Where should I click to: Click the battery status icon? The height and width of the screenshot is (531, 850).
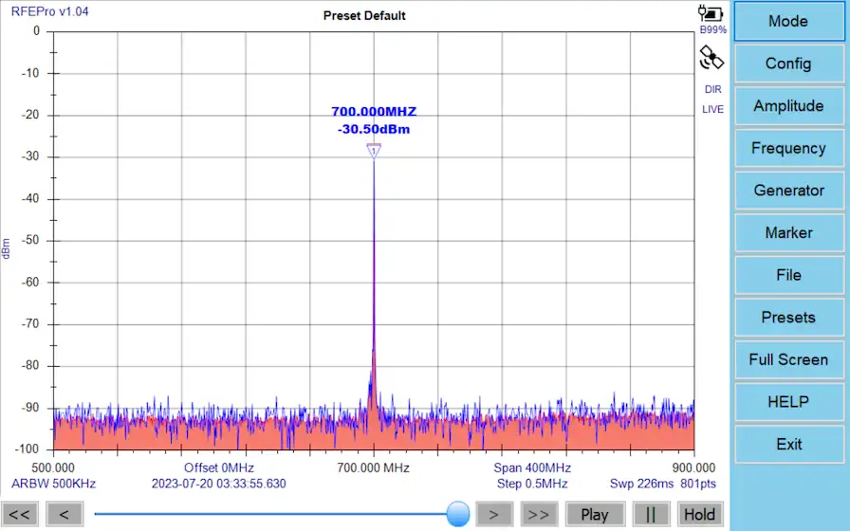tap(711, 13)
